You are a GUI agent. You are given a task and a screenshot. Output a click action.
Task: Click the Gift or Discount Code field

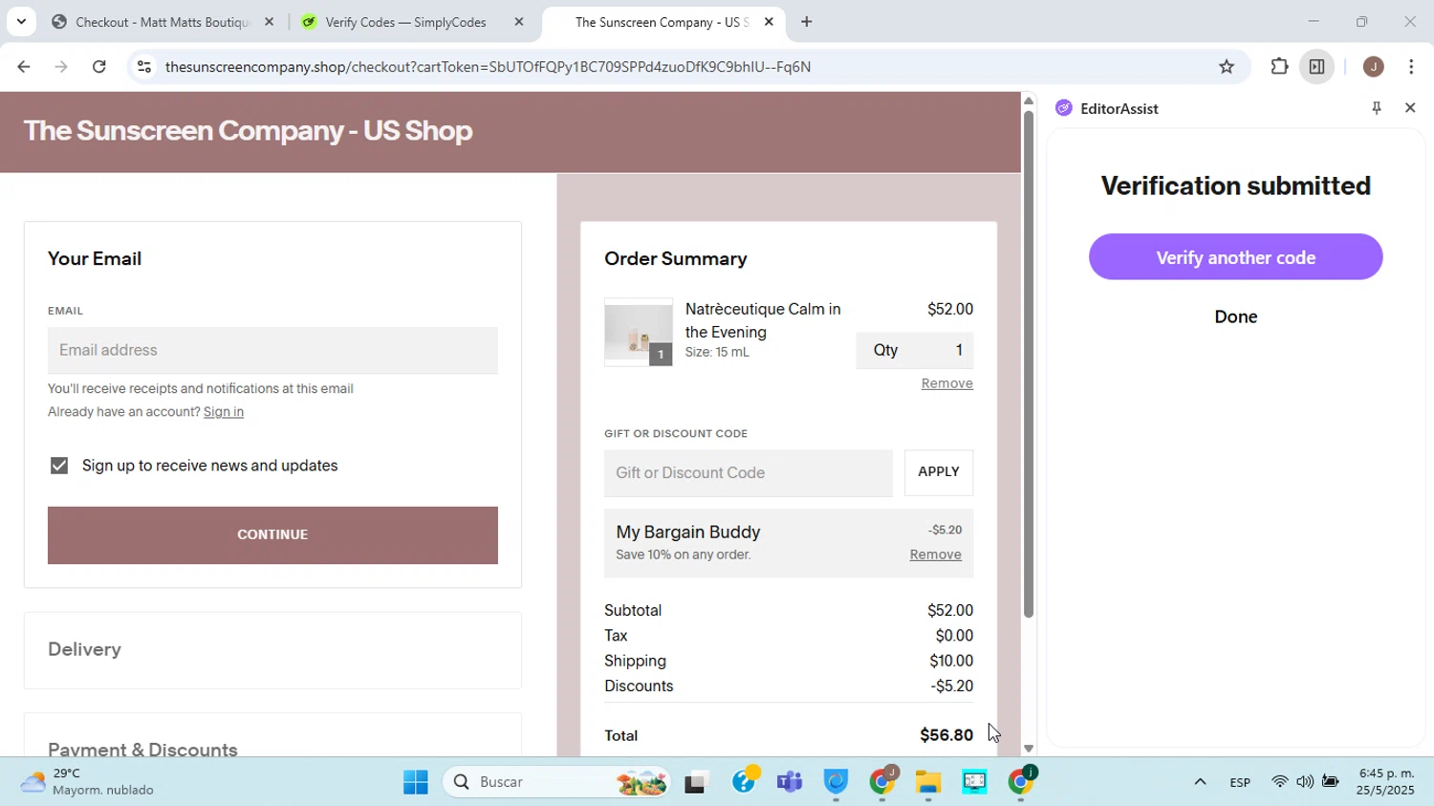tap(749, 473)
